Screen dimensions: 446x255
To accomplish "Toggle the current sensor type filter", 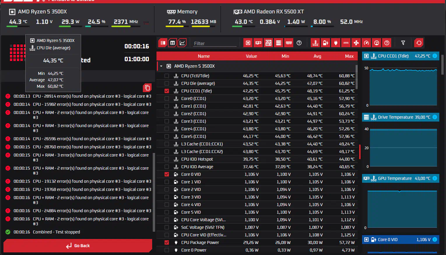I will 346,43.
